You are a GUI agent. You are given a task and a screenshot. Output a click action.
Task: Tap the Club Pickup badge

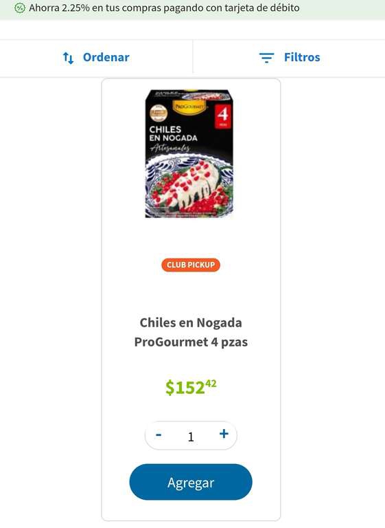click(191, 265)
